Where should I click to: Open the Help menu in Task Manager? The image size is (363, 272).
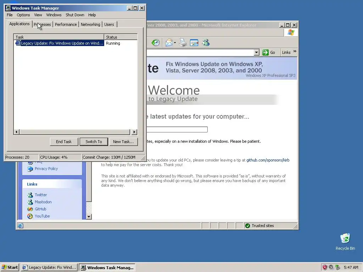coord(92,15)
